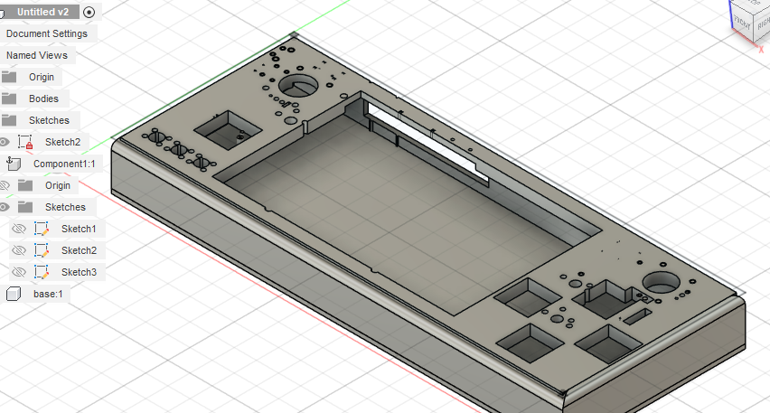Show Sketch3 via its eye icon

pyautogui.click(x=19, y=272)
